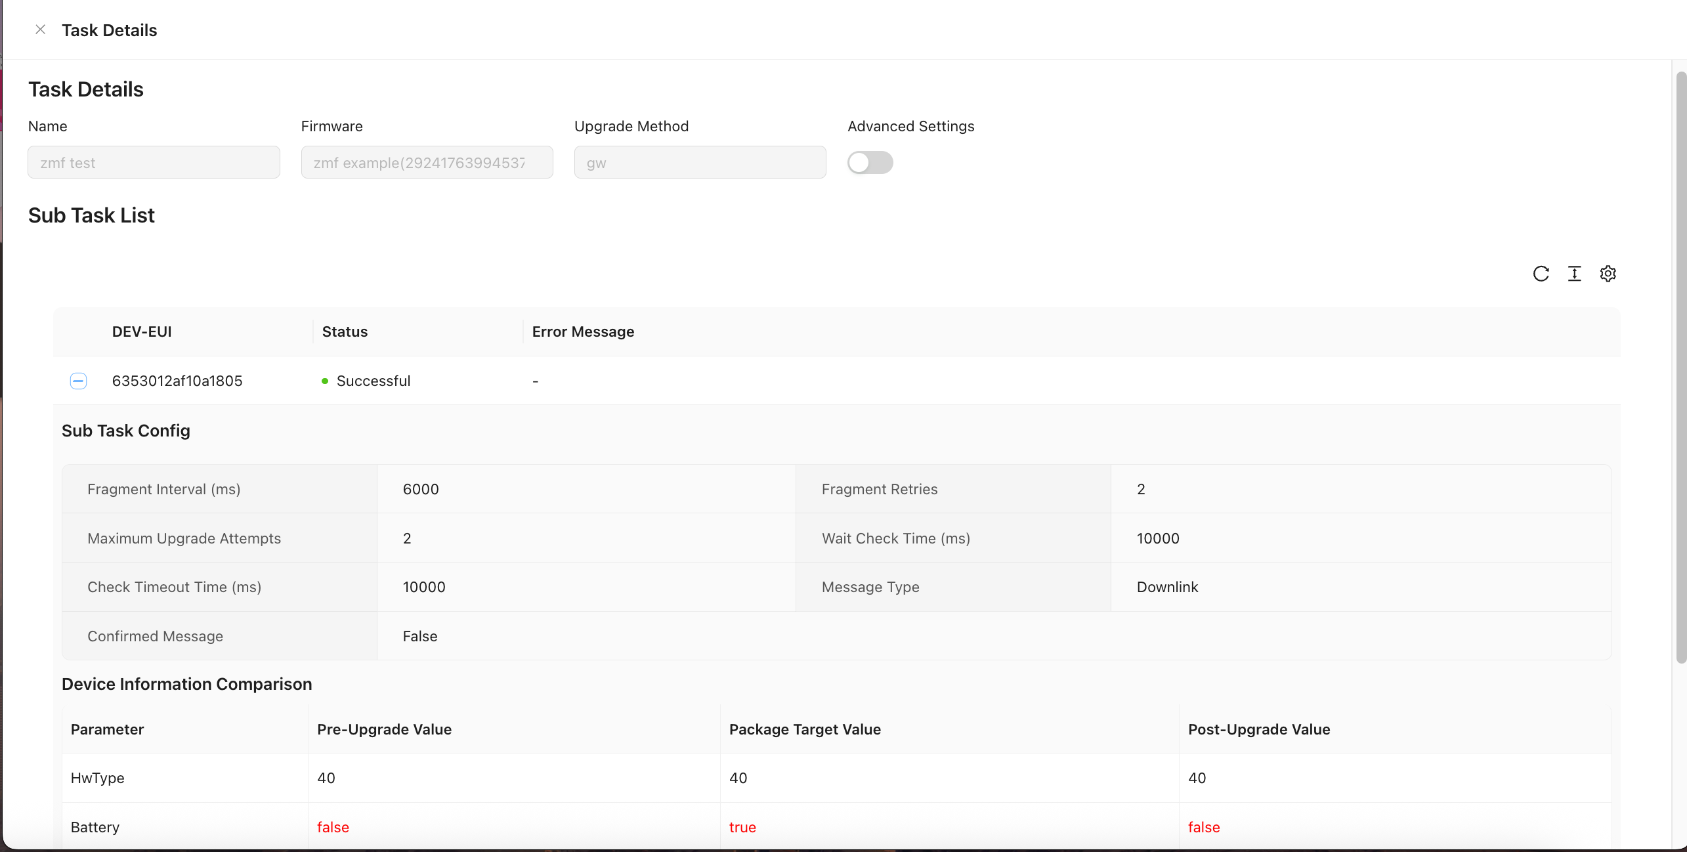The width and height of the screenshot is (1687, 852).
Task: Click the DEV-EUI column header
Action: [142, 331]
